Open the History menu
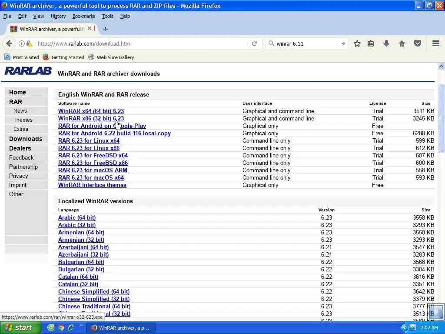The width and height of the screenshot is (445, 334). pyautogui.click(x=58, y=16)
